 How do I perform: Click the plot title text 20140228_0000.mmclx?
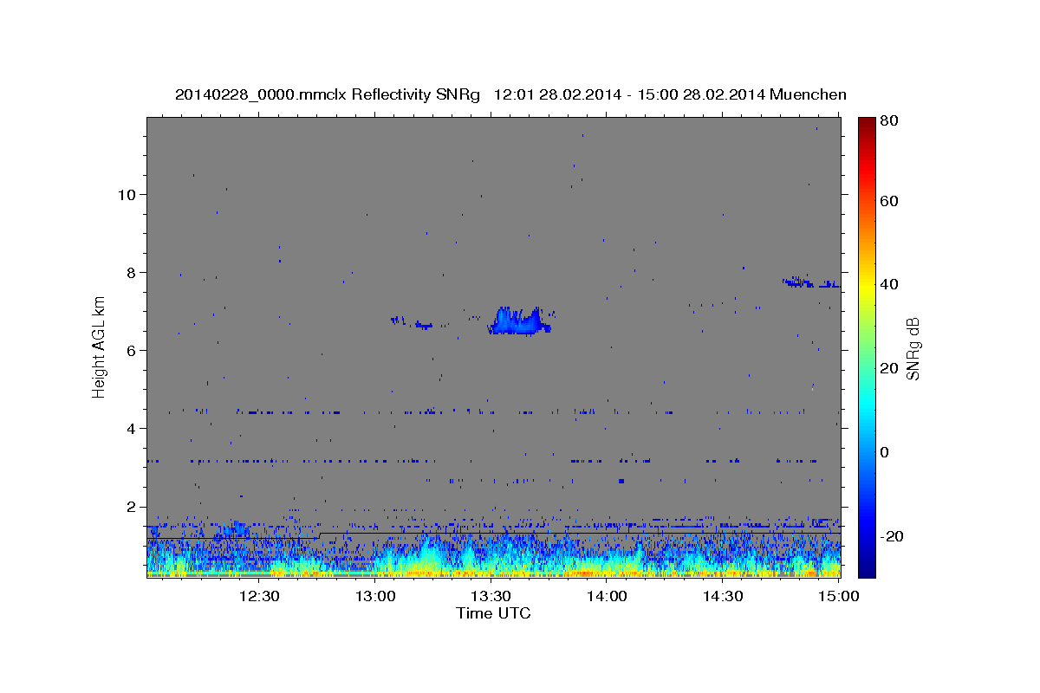261,95
